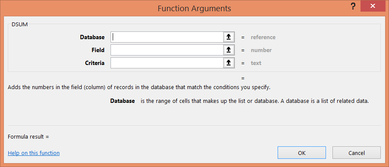
Task: Focus the Database input box
Action: tap(167, 37)
